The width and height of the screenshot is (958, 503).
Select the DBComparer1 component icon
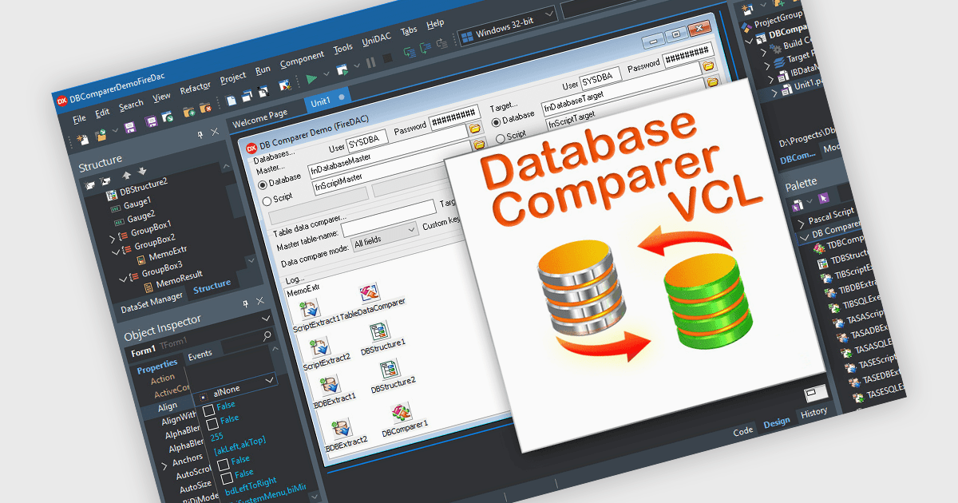(x=401, y=412)
